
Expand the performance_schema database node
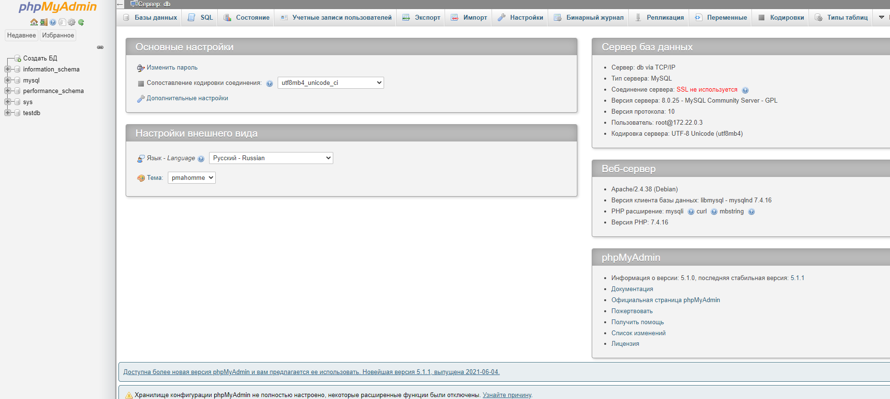pos(8,91)
